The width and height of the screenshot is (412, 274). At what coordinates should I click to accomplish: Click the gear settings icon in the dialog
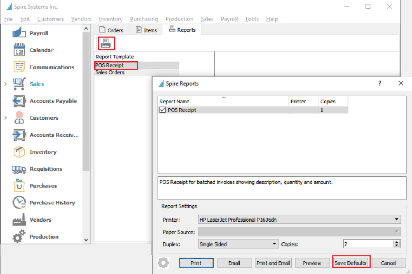pos(163,262)
